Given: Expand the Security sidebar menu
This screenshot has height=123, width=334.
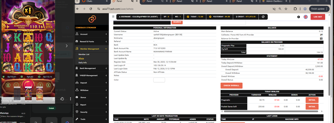Looking at the screenshot, I should coord(92,112).
